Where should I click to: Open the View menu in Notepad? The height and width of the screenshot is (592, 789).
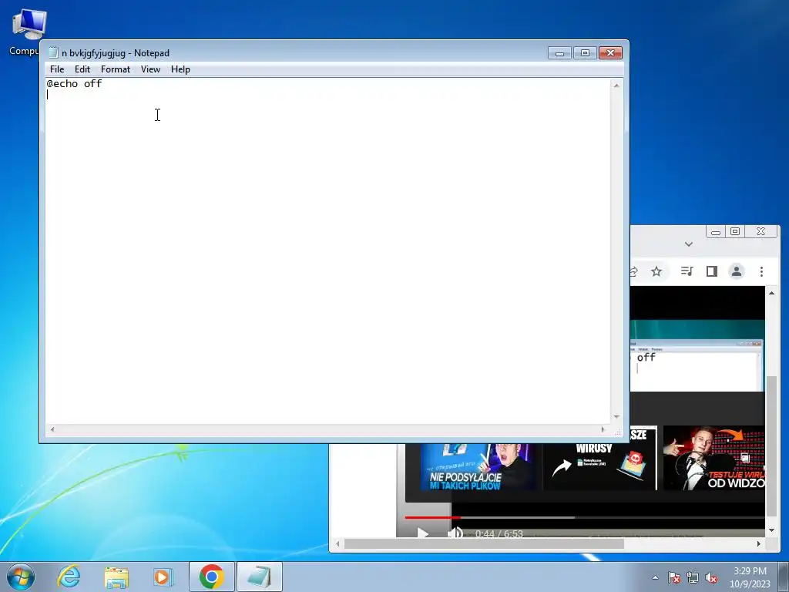click(x=150, y=69)
